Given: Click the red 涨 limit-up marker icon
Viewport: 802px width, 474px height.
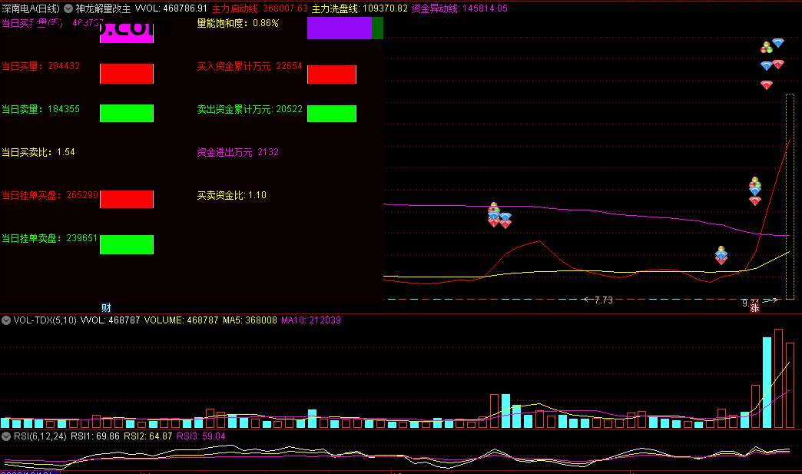Looking at the screenshot, I should pyautogui.click(x=755, y=307).
